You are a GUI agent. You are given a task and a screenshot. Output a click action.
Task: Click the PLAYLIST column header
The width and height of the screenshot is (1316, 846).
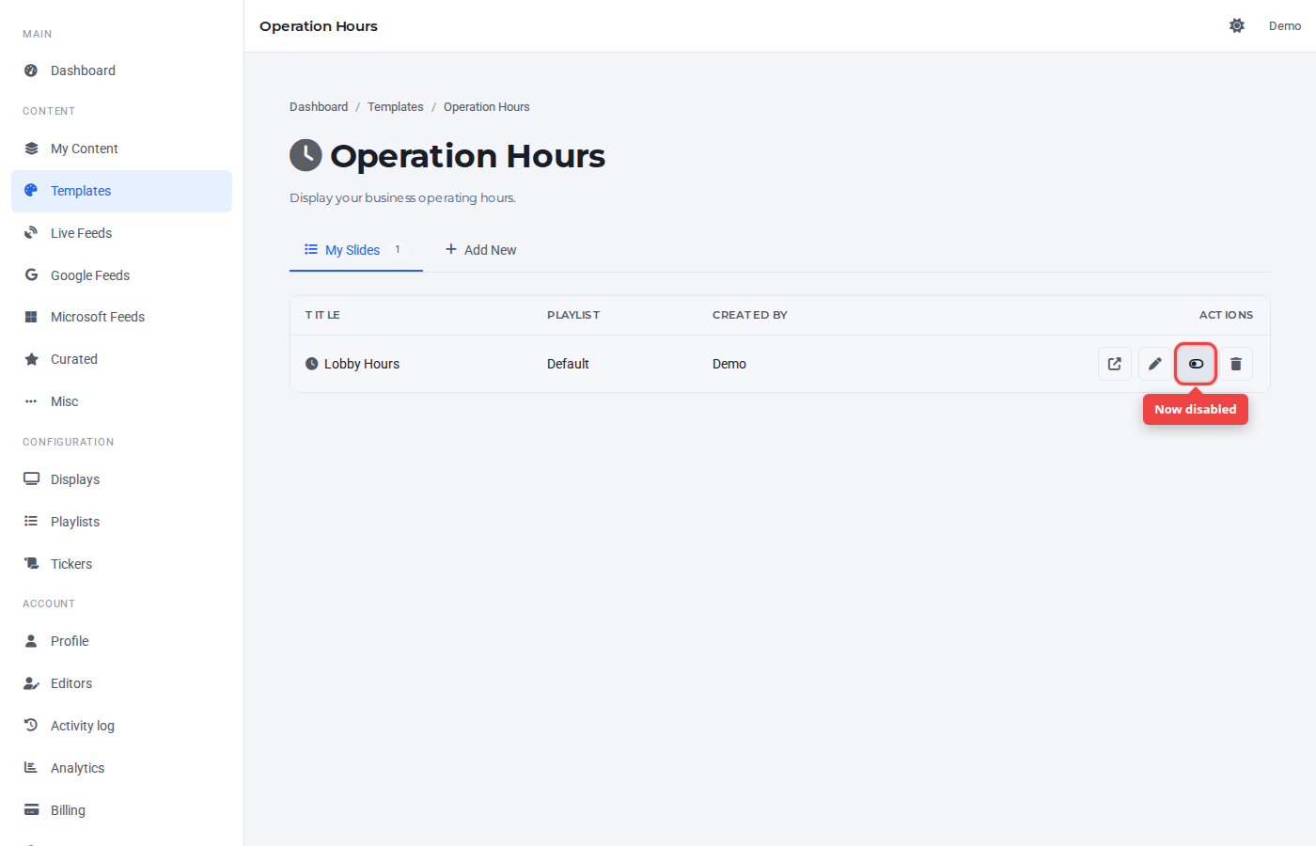point(573,315)
